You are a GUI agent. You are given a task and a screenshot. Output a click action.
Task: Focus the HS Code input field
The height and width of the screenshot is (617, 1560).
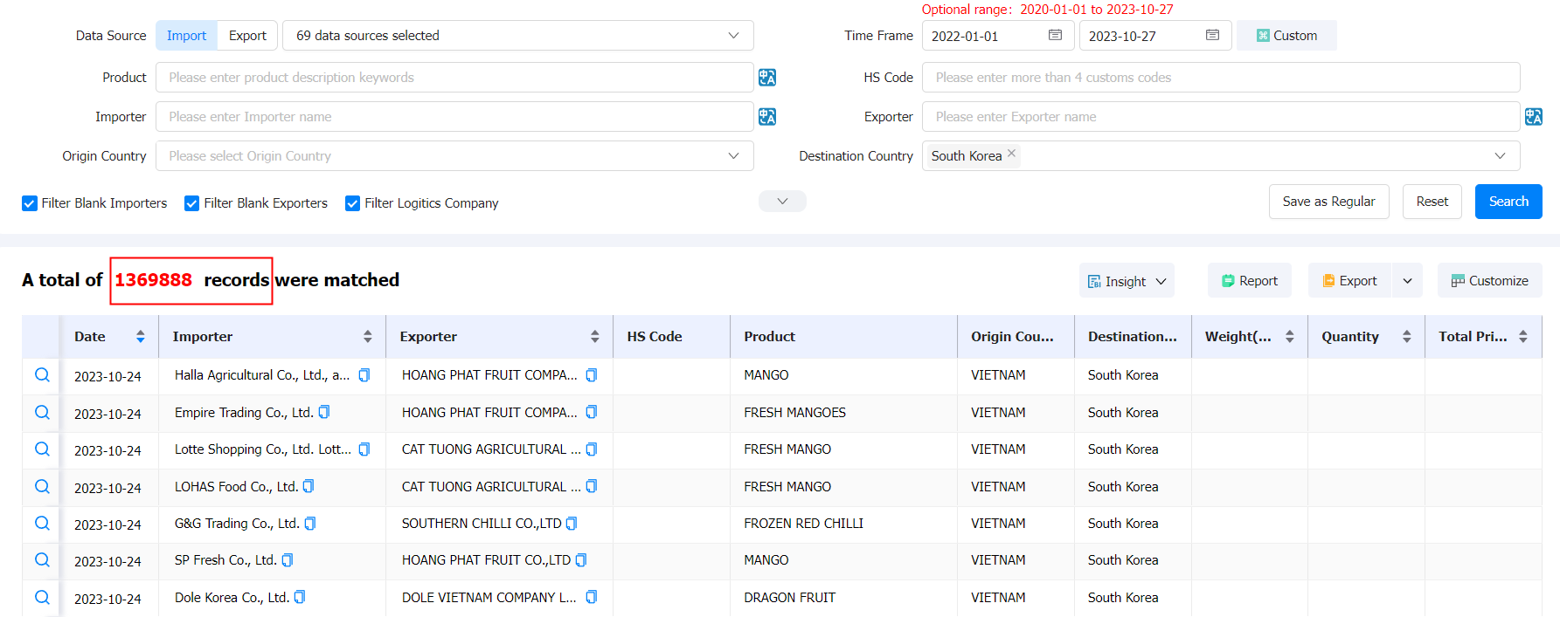[x=1221, y=78]
